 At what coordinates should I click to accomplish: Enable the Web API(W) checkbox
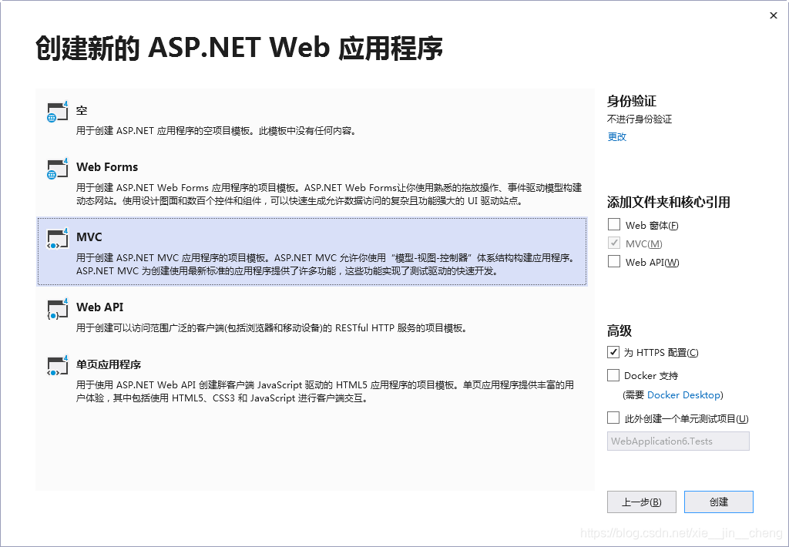614,262
